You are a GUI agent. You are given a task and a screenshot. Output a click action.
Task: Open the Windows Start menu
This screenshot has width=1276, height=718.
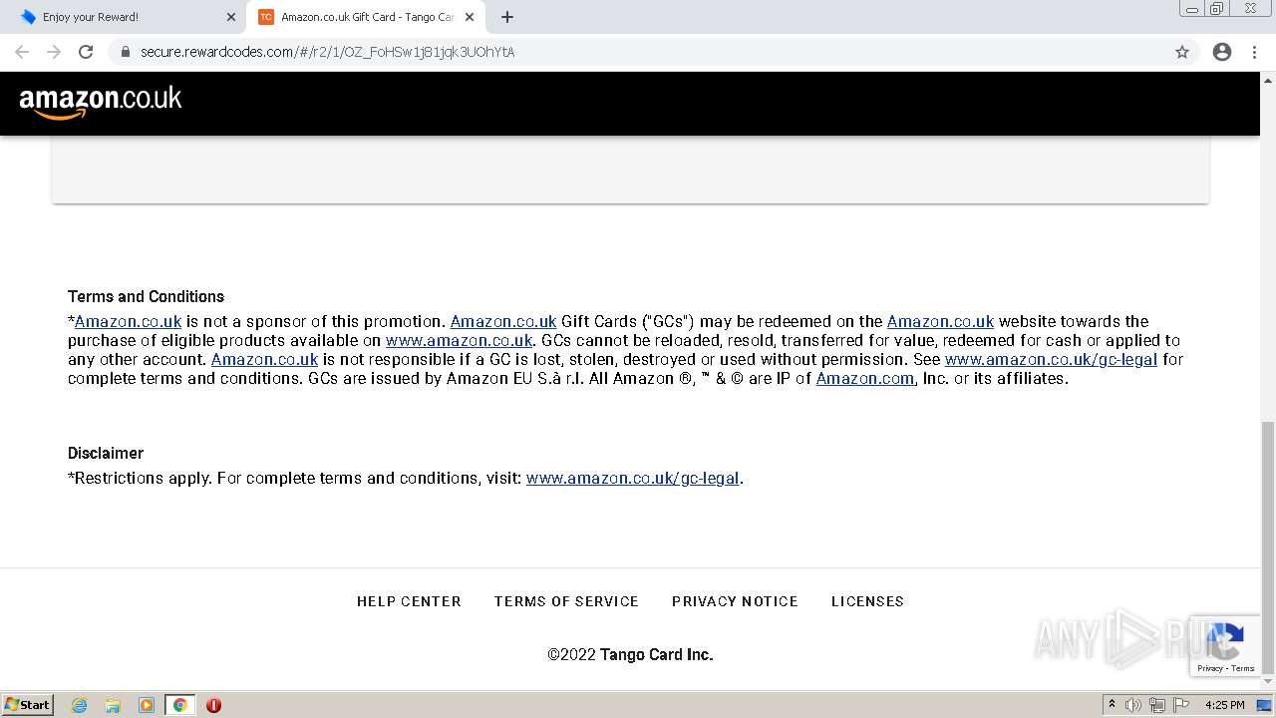pos(28,704)
